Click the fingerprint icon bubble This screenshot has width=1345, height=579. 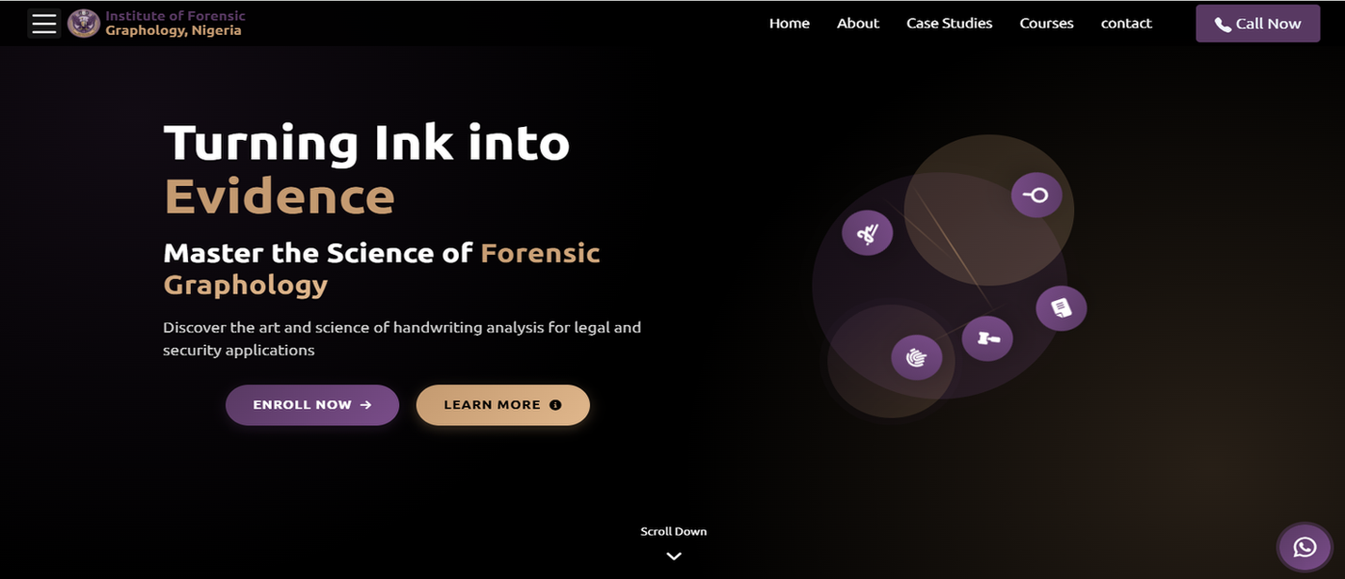coord(916,357)
